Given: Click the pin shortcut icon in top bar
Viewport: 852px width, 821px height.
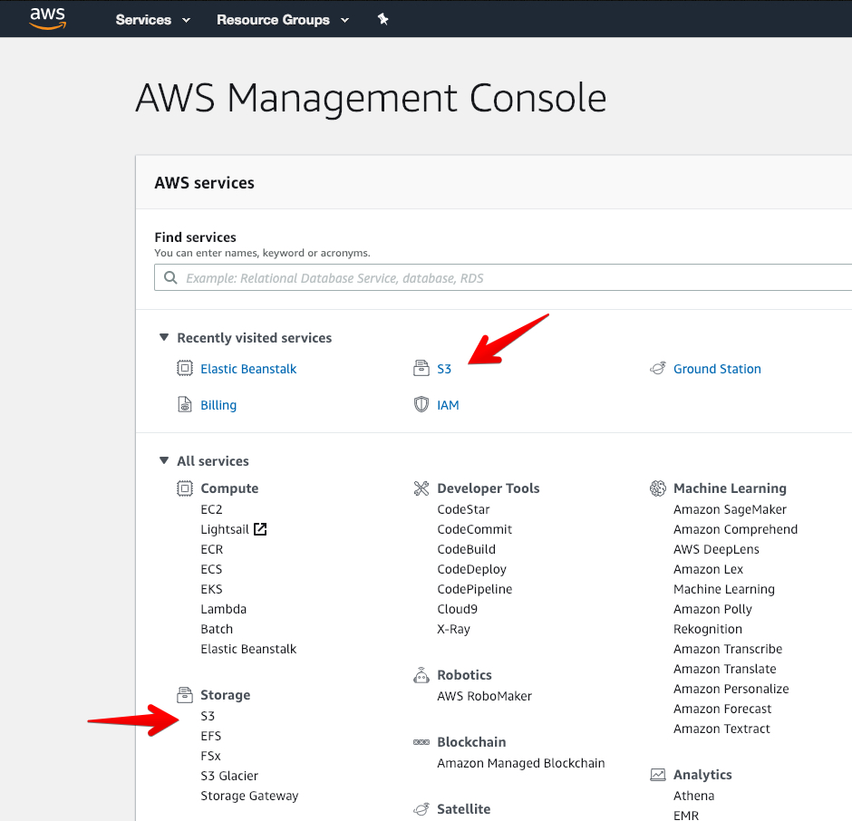Looking at the screenshot, I should 383,20.
